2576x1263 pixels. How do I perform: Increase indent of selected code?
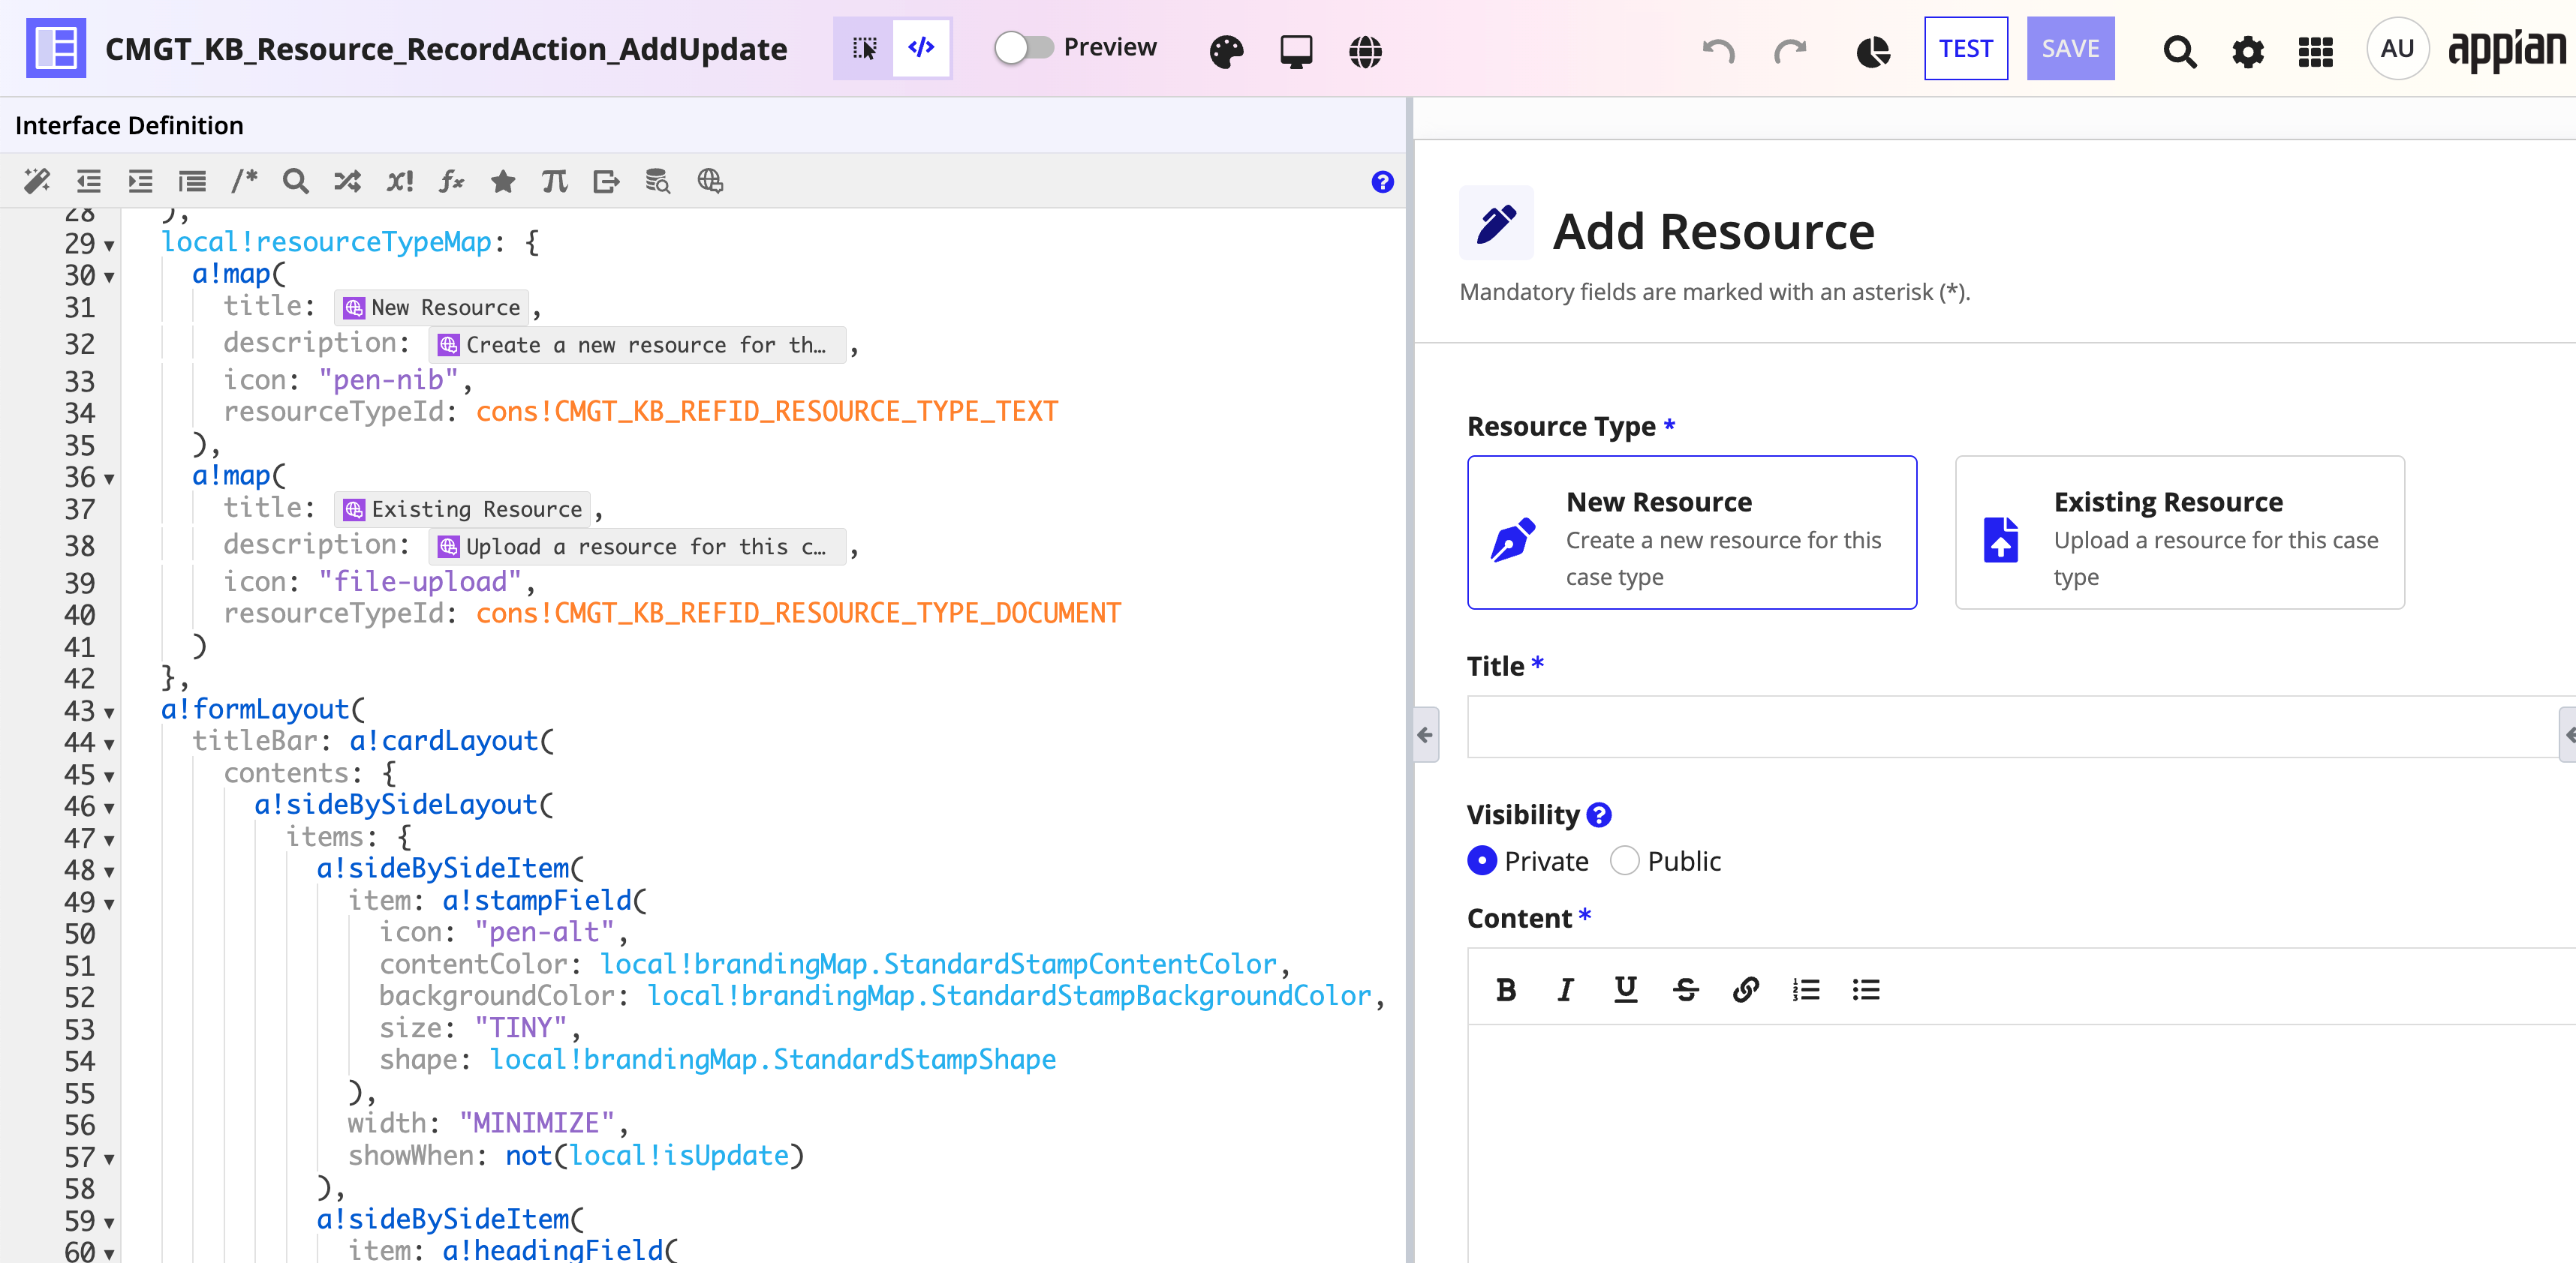pos(140,181)
